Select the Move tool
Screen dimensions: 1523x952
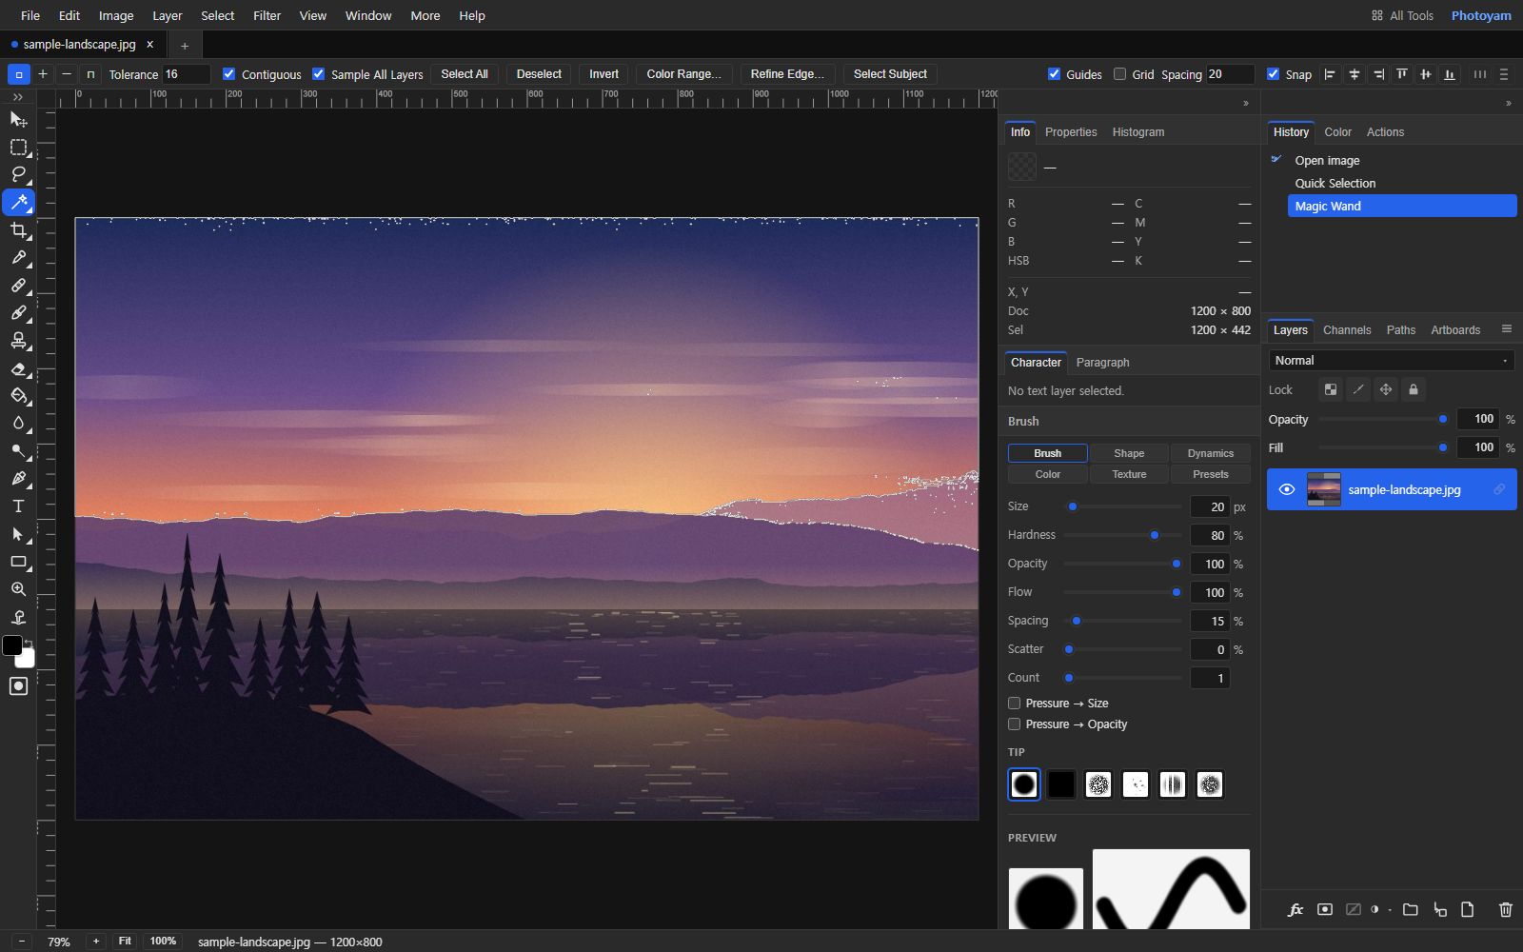18,119
